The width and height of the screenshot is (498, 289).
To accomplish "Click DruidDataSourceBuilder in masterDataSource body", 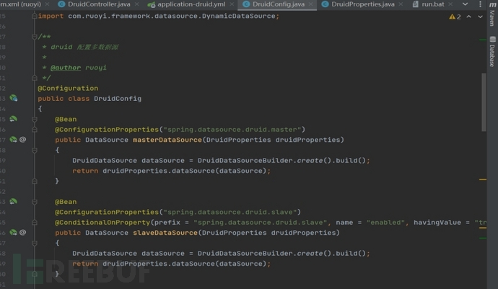I will point(245,160).
